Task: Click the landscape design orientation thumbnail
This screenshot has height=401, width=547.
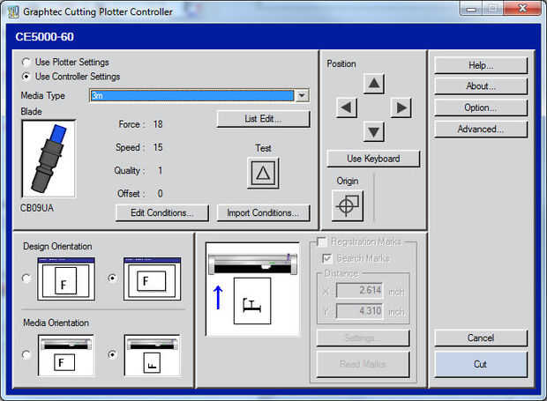Action: tap(152, 278)
